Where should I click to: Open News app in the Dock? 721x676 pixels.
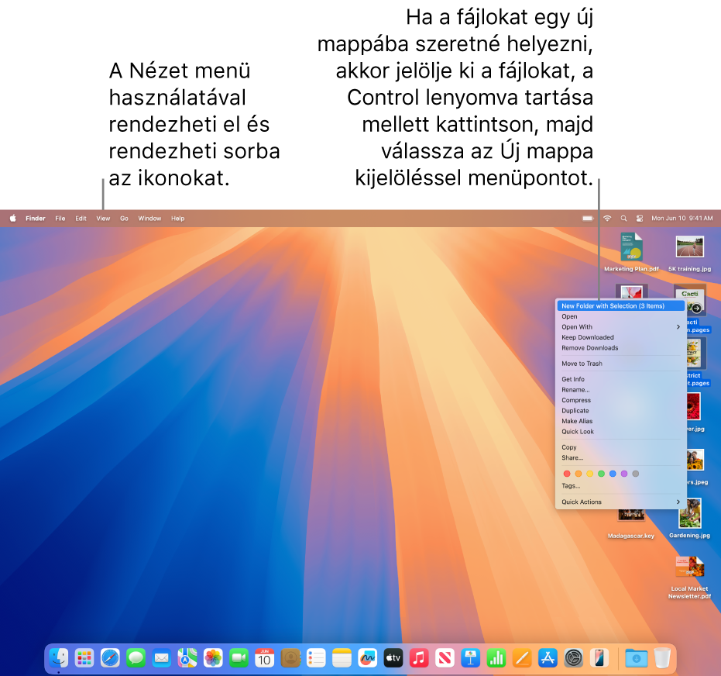point(445,658)
